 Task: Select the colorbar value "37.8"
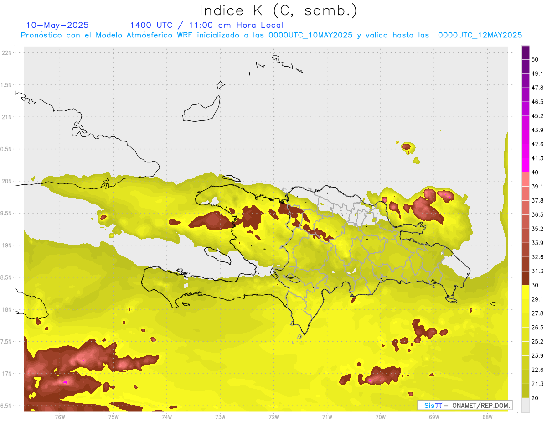click(x=537, y=201)
